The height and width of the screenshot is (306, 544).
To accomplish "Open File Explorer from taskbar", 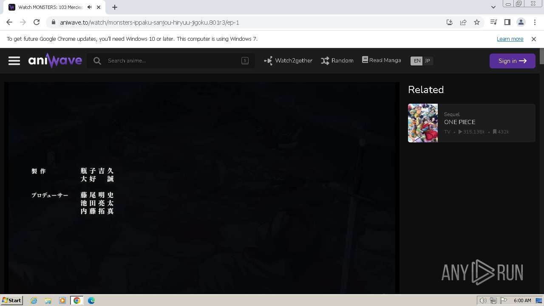I will coord(48,300).
